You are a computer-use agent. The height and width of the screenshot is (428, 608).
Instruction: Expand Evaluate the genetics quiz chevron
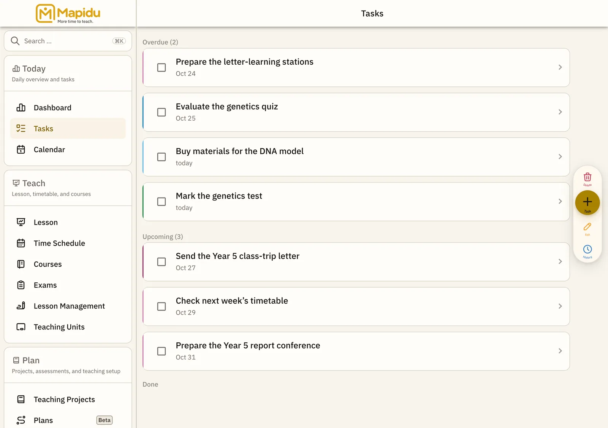click(x=560, y=112)
